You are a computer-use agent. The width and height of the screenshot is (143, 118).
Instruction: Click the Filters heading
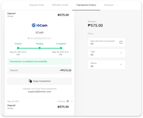(x=90, y=34)
